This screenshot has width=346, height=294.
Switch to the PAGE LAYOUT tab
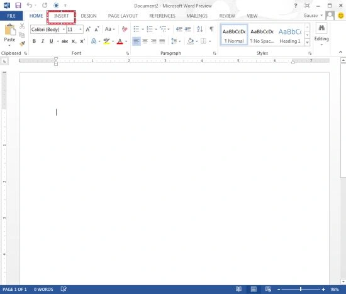tap(123, 16)
